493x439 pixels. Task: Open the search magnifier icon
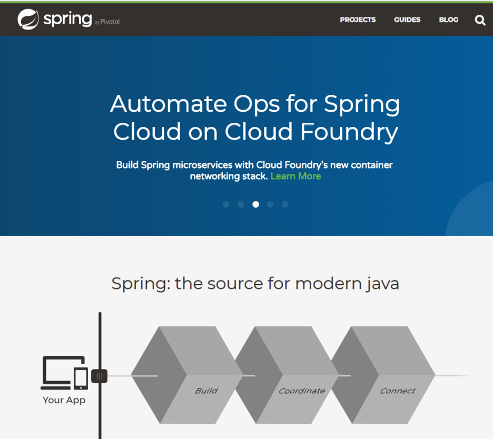pyautogui.click(x=480, y=20)
